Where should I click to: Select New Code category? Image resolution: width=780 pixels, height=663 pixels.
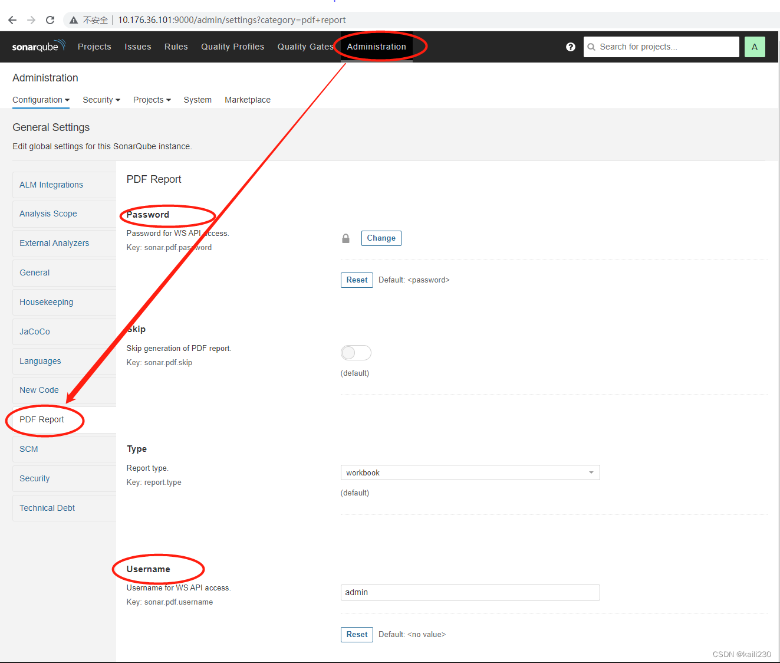point(64,390)
